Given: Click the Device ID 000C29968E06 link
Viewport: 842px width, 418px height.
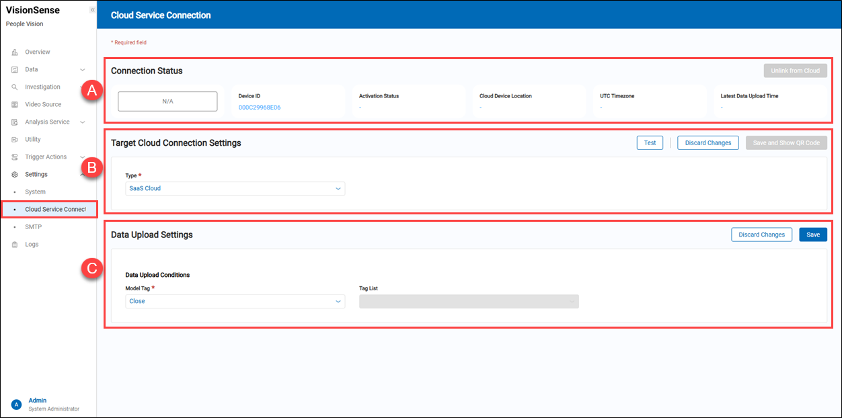Looking at the screenshot, I should (260, 108).
